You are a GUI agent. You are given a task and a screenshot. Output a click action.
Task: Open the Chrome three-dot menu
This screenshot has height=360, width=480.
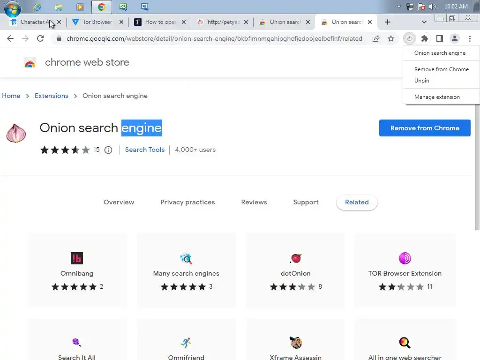pos(470,38)
